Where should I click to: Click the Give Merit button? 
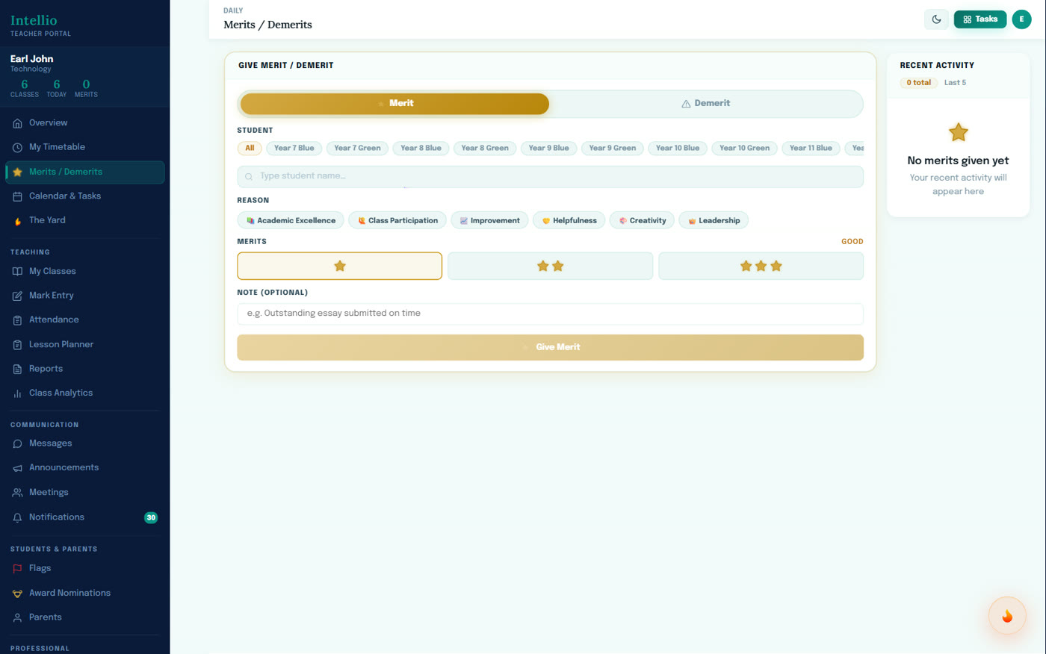pyautogui.click(x=550, y=347)
